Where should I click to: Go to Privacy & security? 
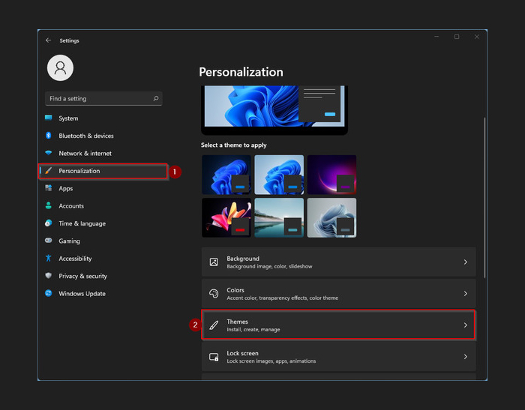(103, 276)
